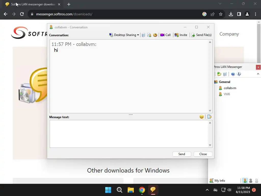Image resolution: width=261 pixels, height=196 pixels.
Task: Select the General group in user list
Action: pos(224,82)
